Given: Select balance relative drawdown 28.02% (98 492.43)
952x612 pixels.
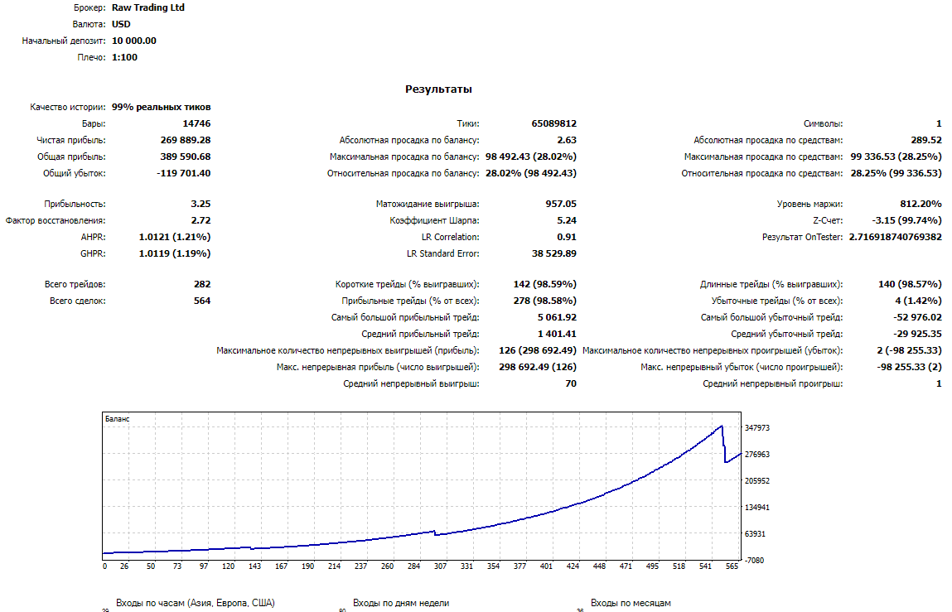Looking at the screenshot, I should click(531, 173).
